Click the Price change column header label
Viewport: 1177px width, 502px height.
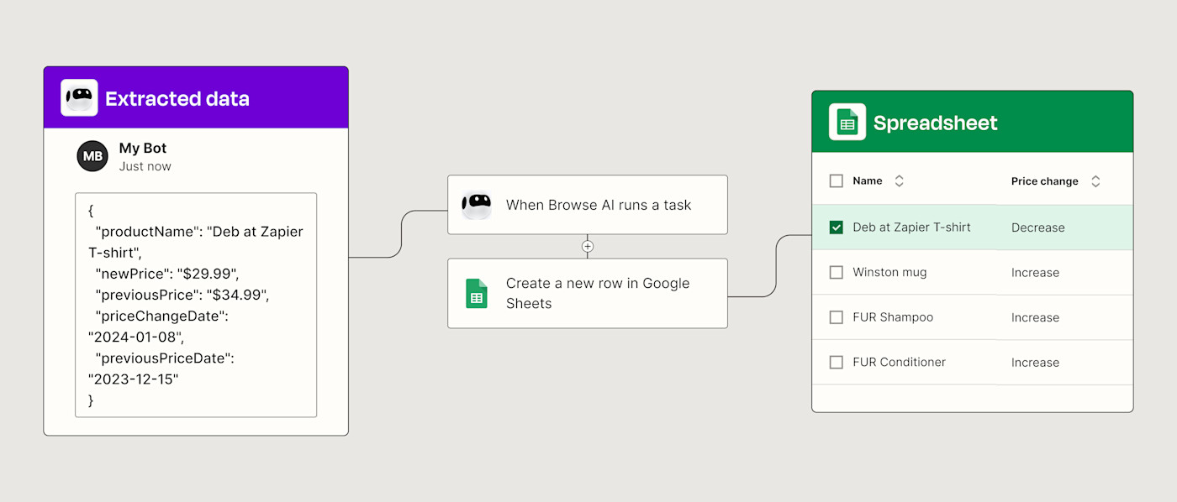coord(1044,181)
